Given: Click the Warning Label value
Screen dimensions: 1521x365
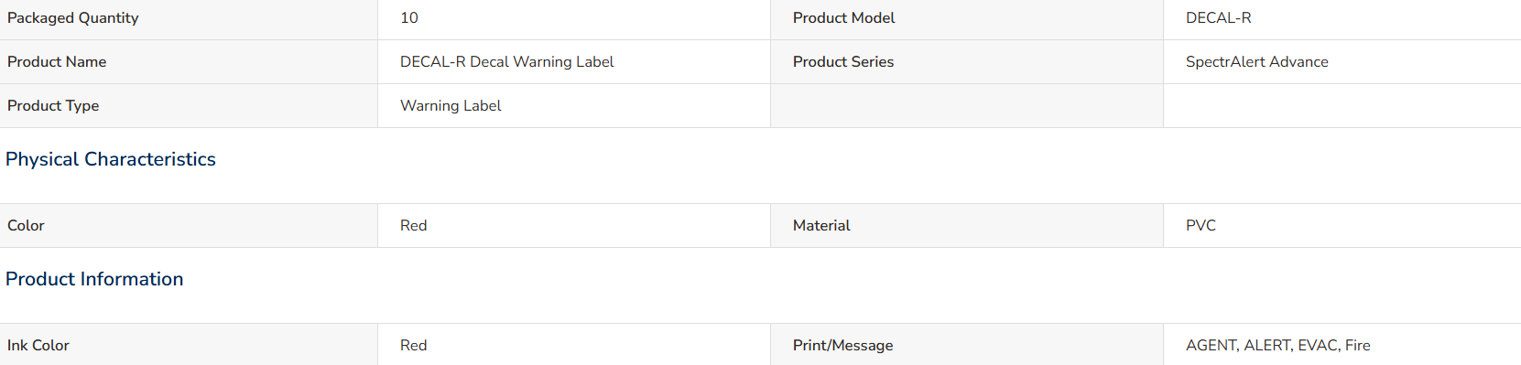Looking at the screenshot, I should [451, 105].
